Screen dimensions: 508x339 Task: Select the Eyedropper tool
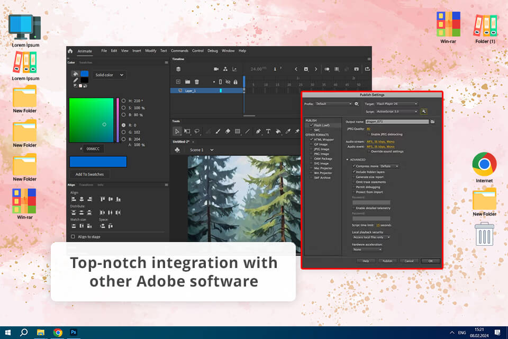(288, 131)
